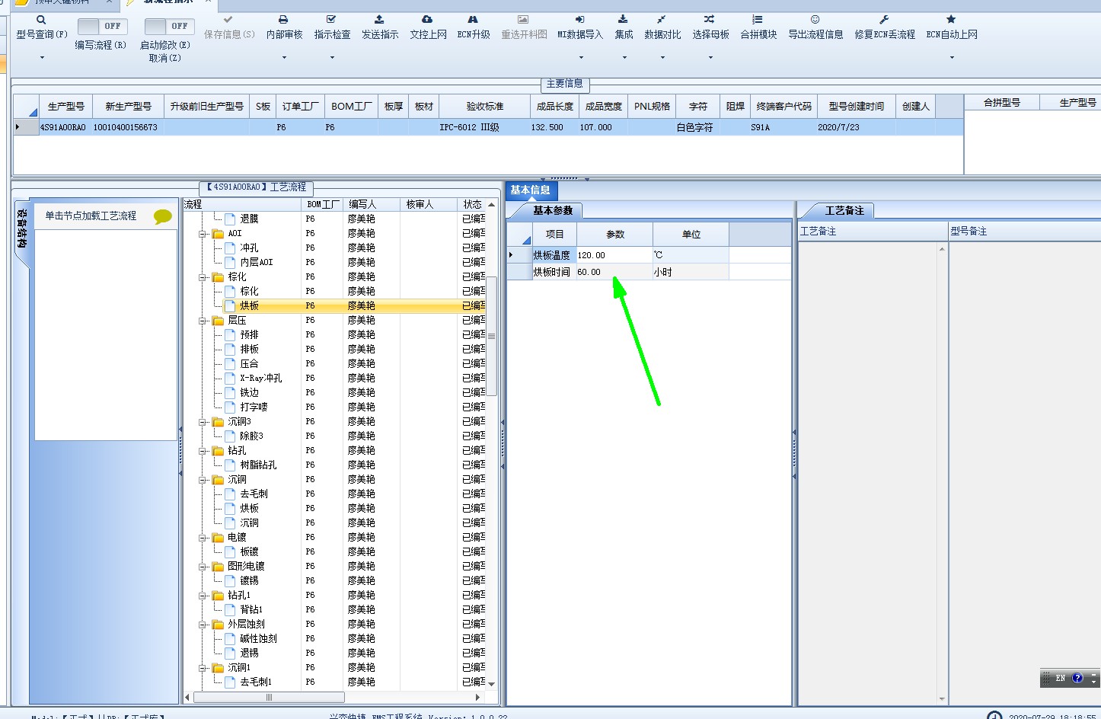Screen dimensions: 1101x719
Task: Click the 参数 column header
Action: 615,234
